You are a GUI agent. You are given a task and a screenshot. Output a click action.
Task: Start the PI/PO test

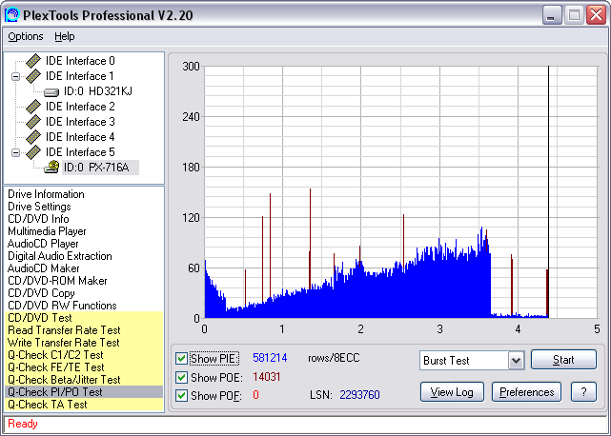pyautogui.click(x=563, y=360)
